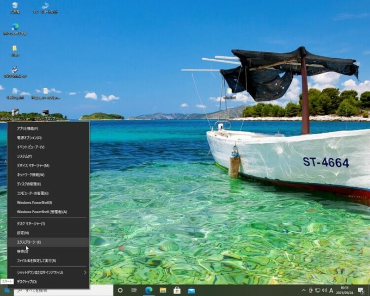Viewport: 370px width, 296px height.
Task: Click the Cortana circle icon
Action: pos(120,290)
